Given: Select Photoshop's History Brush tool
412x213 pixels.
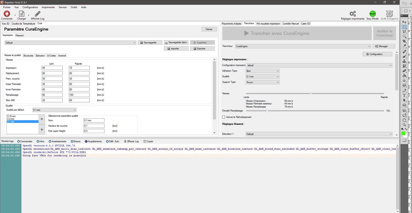Looking at the screenshot, I should tap(404, 66).
